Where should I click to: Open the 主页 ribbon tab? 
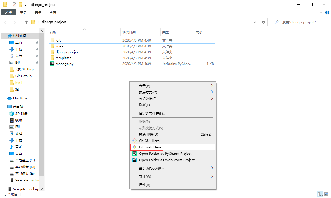tap(23, 12)
